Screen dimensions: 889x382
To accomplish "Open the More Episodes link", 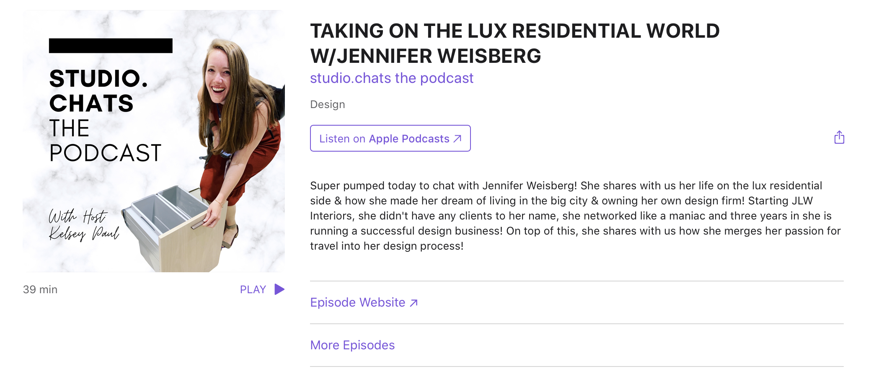I will (x=352, y=345).
